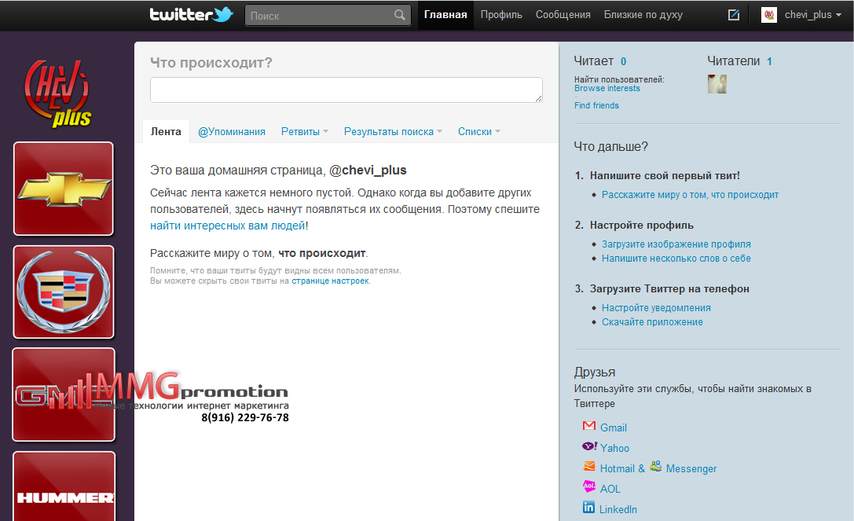Click Расскажите миру о том, что происходит link
Viewport: 854px width, 521px height.
(x=690, y=195)
